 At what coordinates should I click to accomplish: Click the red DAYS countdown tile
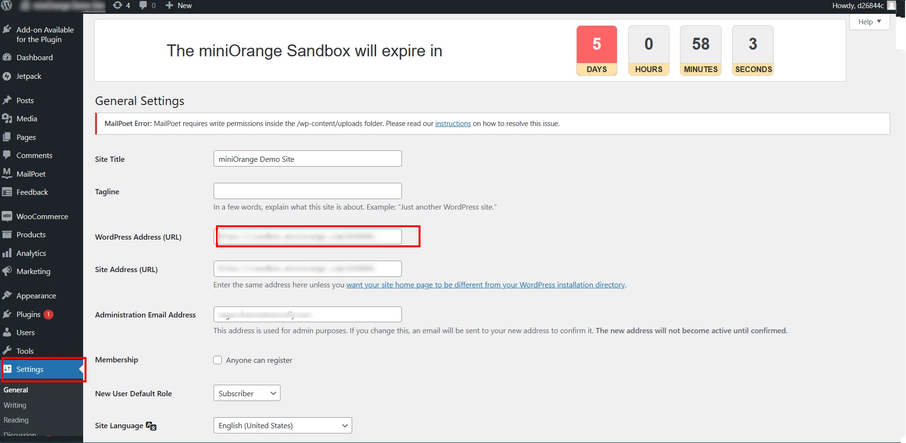[596, 50]
